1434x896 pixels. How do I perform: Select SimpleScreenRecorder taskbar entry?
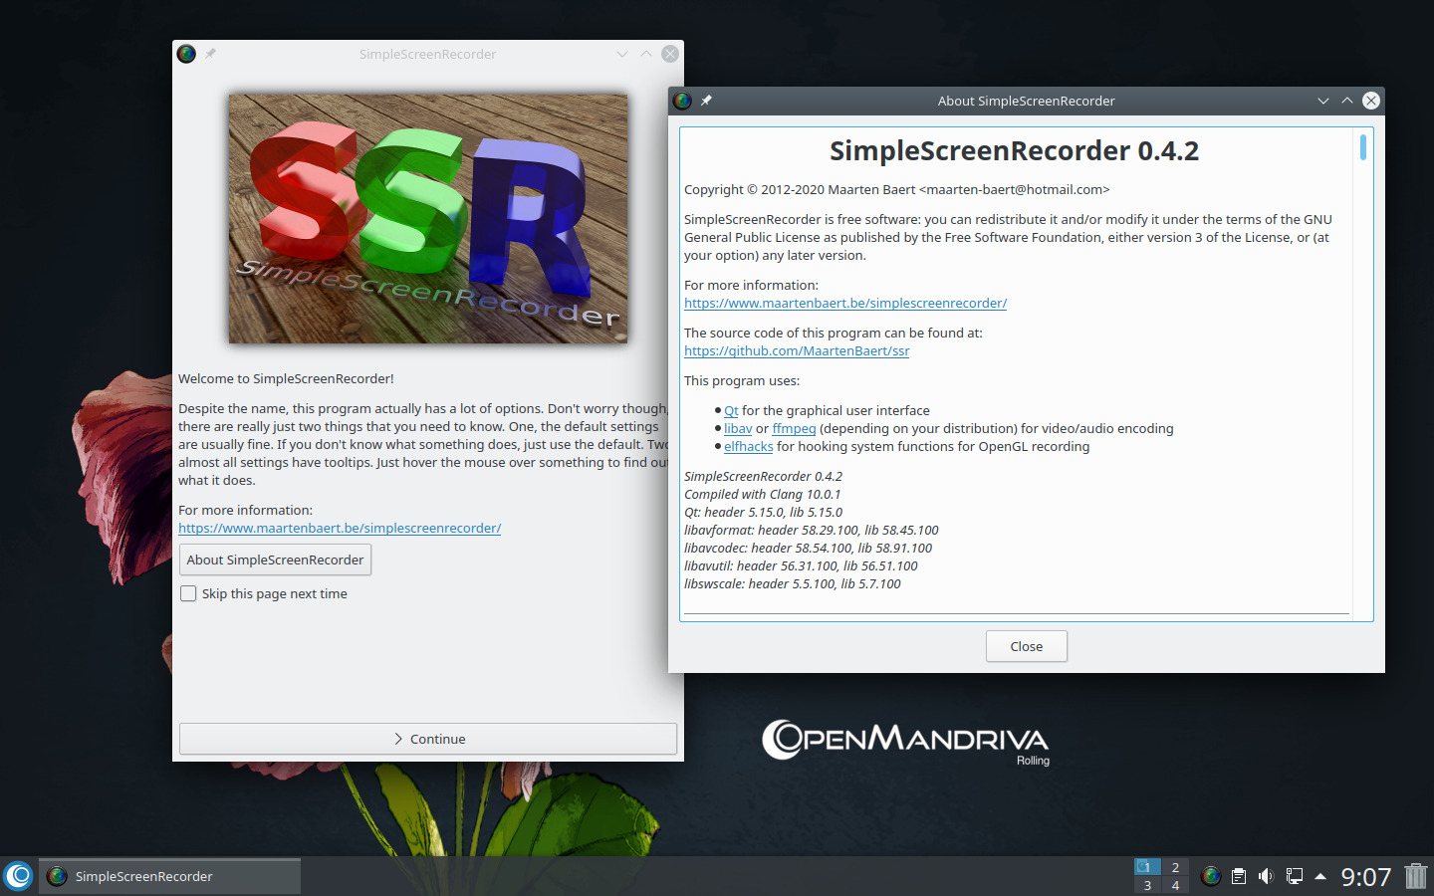pyautogui.click(x=169, y=876)
